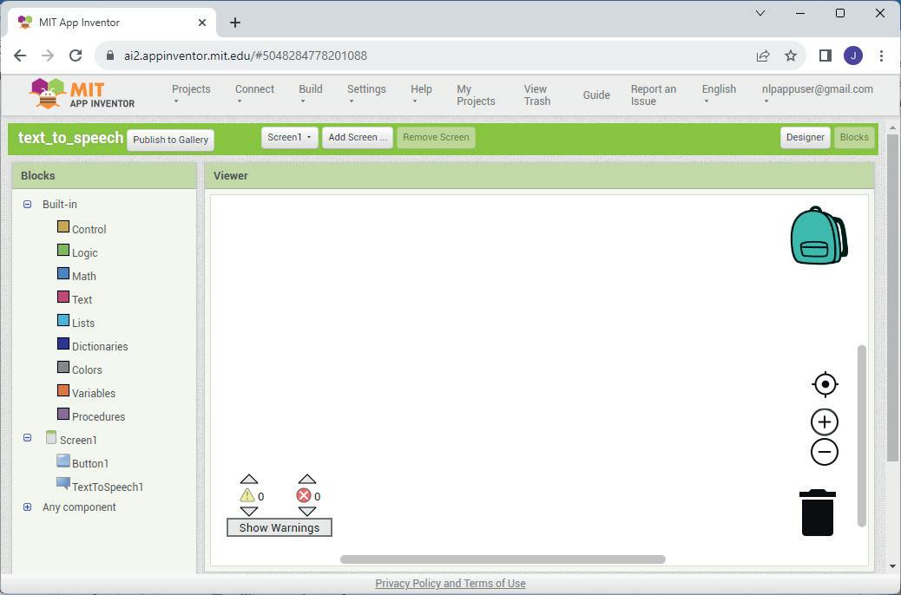Open the Help dropdown menu

[x=421, y=95]
